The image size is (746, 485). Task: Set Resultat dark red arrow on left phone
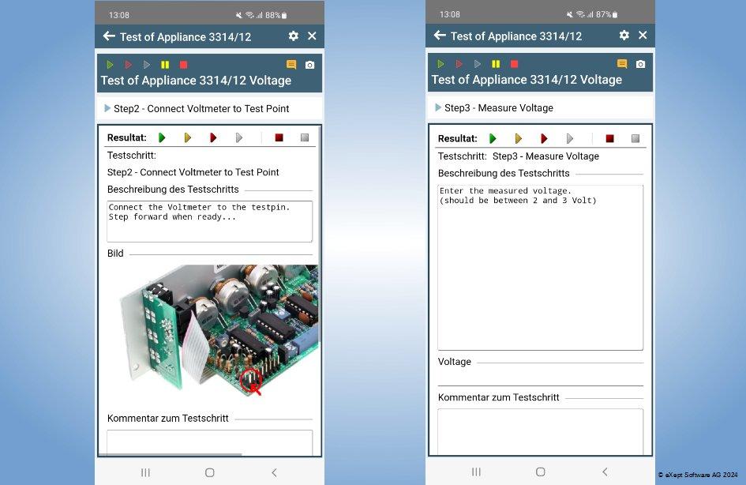coord(213,137)
